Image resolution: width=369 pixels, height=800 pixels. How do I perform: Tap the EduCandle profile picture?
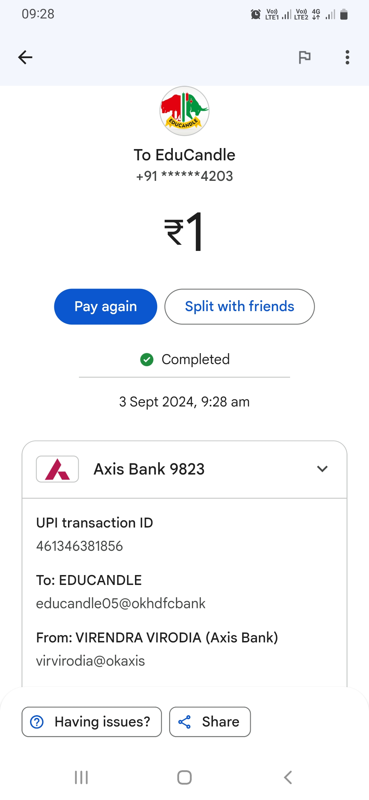click(x=184, y=111)
